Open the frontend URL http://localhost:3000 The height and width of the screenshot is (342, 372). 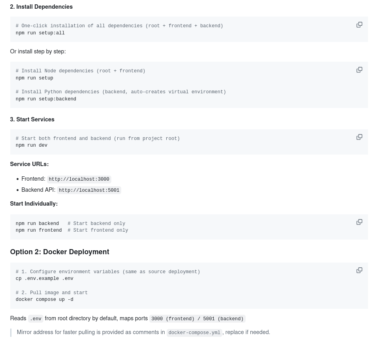[x=79, y=179]
